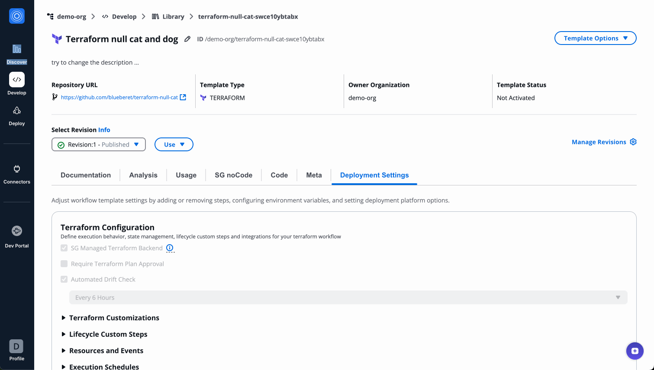This screenshot has width=654, height=370.
Task: Expand Terraform Customizations section
Action: pyautogui.click(x=110, y=318)
